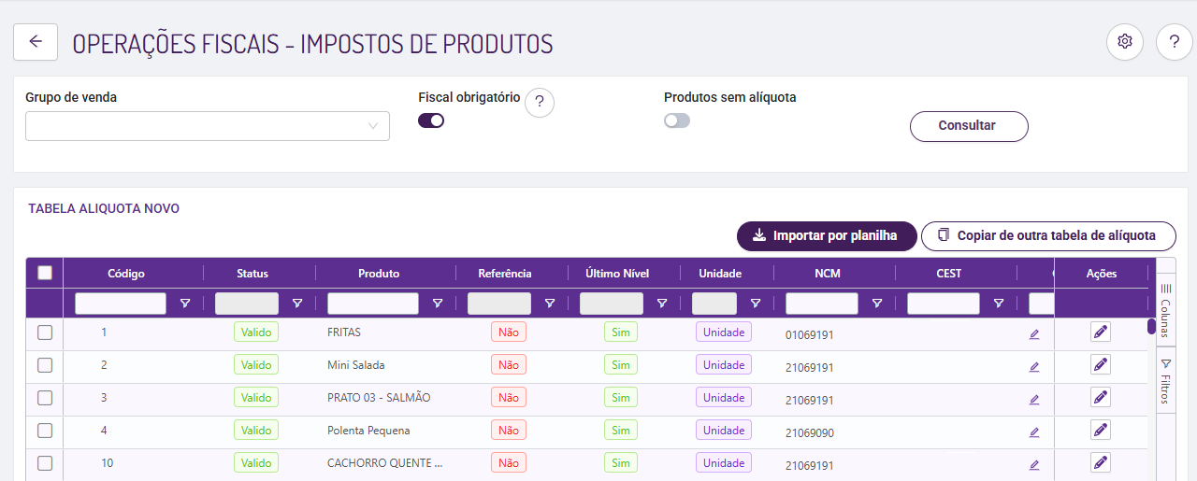Click NCM value 01069191
1197x481 pixels.
coord(810,334)
